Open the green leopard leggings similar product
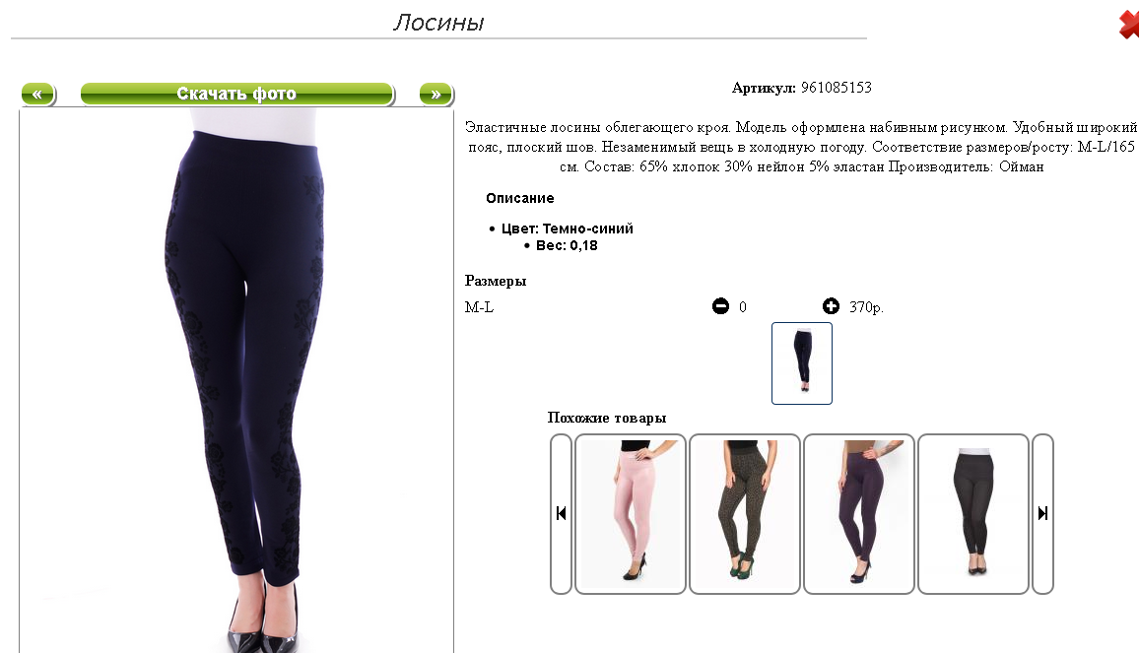 pos(745,513)
